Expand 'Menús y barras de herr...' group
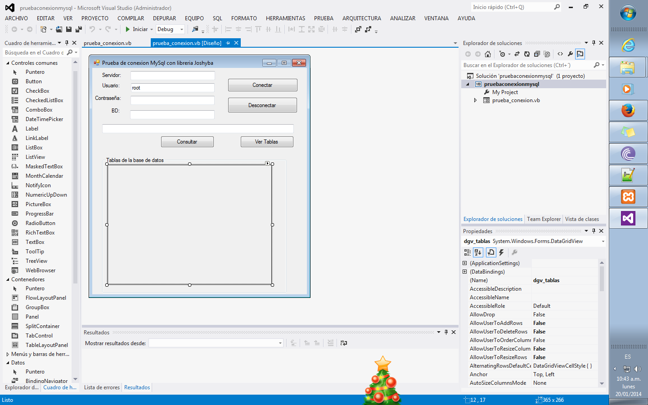Screen dimensions: 648x405 coord(8,354)
